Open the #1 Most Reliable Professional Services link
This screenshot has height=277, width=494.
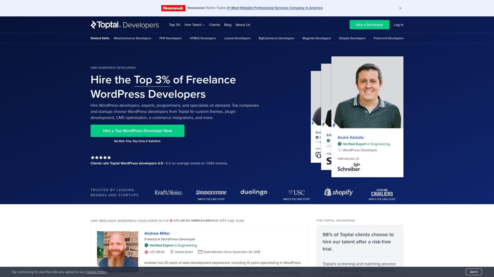[275, 8]
